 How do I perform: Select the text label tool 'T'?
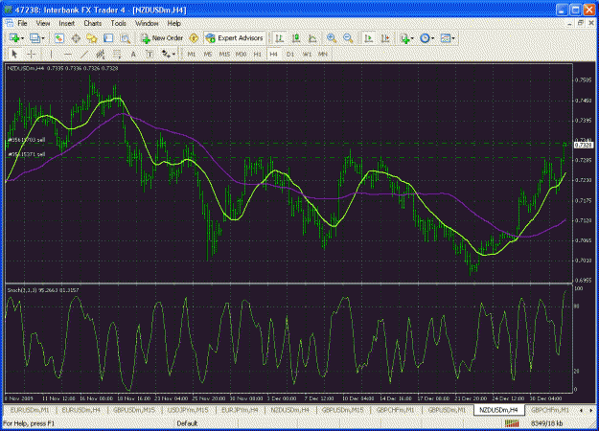pyautogui.click(x=150, y=55)
